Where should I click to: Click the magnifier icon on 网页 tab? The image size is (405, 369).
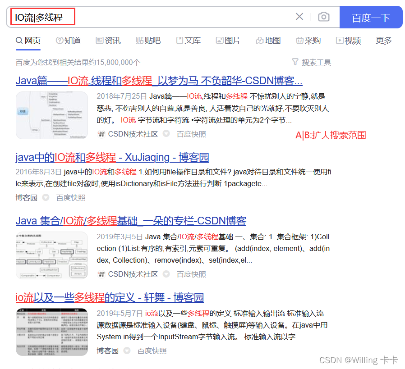pyautogui.click(x=19, y=41)
